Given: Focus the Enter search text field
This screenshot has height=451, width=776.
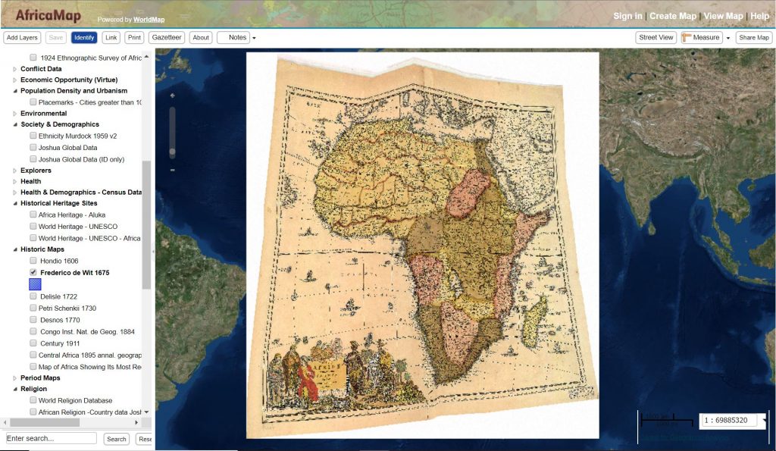Looking at the screenshot, I should coord(52,438).
